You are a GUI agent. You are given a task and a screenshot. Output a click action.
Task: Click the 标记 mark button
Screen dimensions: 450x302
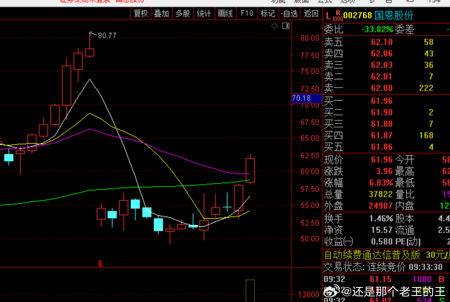click(x=268, y=13)
